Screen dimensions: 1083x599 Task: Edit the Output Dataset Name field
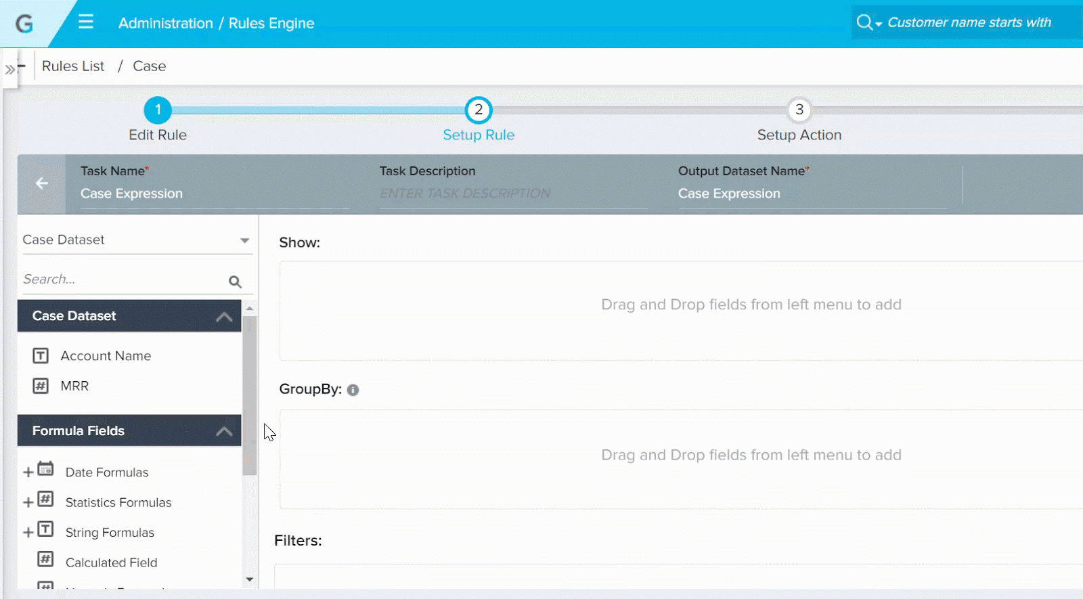click(812, 194)
